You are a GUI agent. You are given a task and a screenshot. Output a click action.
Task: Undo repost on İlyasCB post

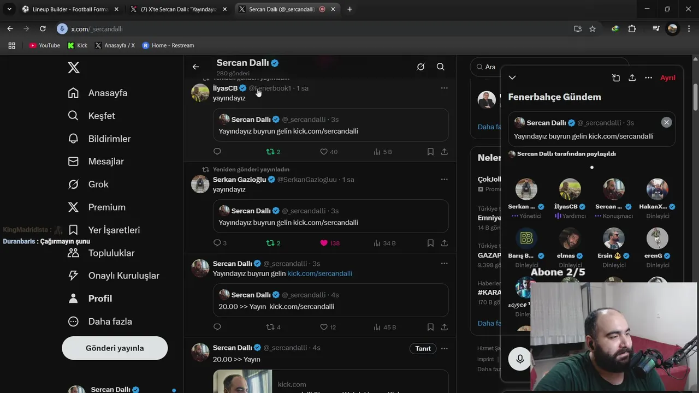pyautogui.click(x=273, y=152)
